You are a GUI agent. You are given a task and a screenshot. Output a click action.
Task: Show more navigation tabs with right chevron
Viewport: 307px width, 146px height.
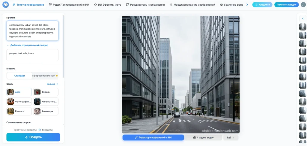tap(247, 5)
